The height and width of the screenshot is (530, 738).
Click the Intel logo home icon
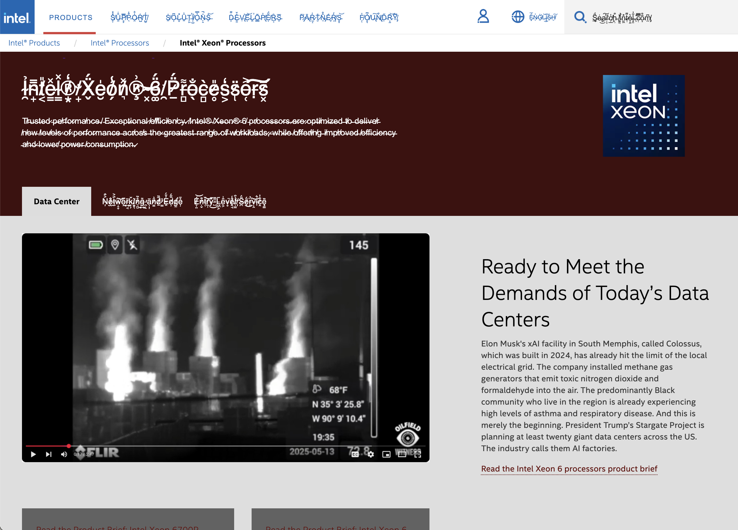[17, 17]
